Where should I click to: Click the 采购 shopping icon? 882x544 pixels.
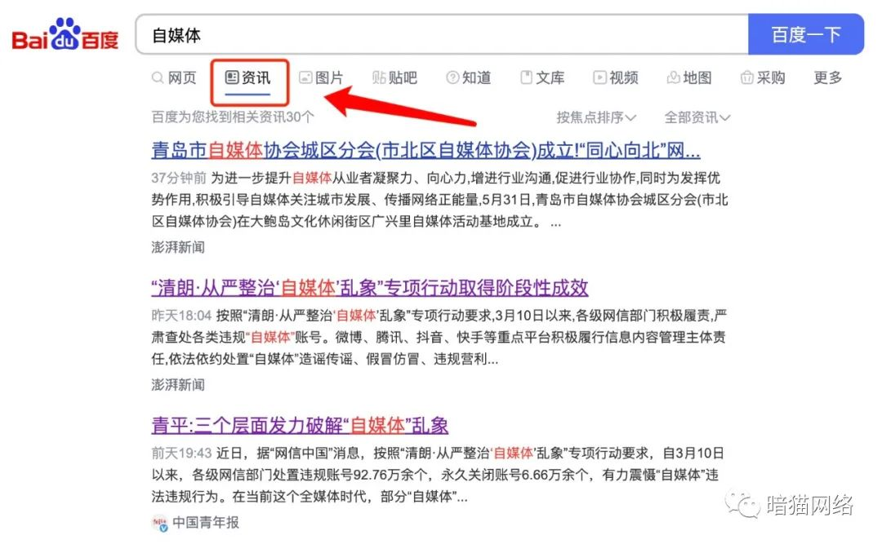(x=747, y=77)
